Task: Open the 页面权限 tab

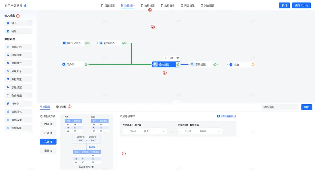Action: coord(188,6)
